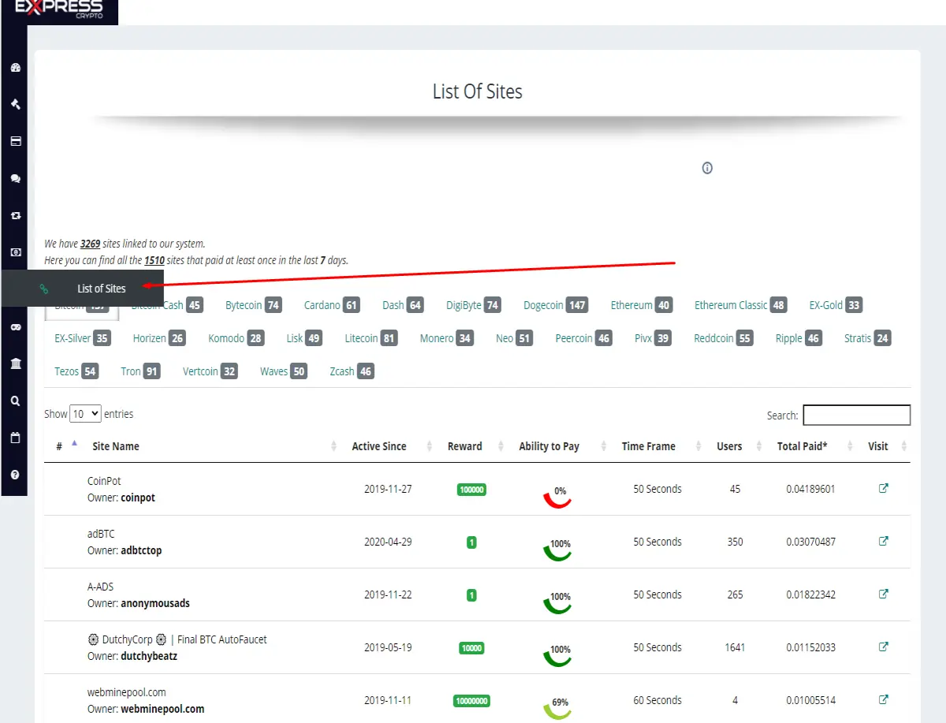The width and height of the screenshot is (946, 723).
Task: Select the Tezos tab
Action: tap(76, 371)
